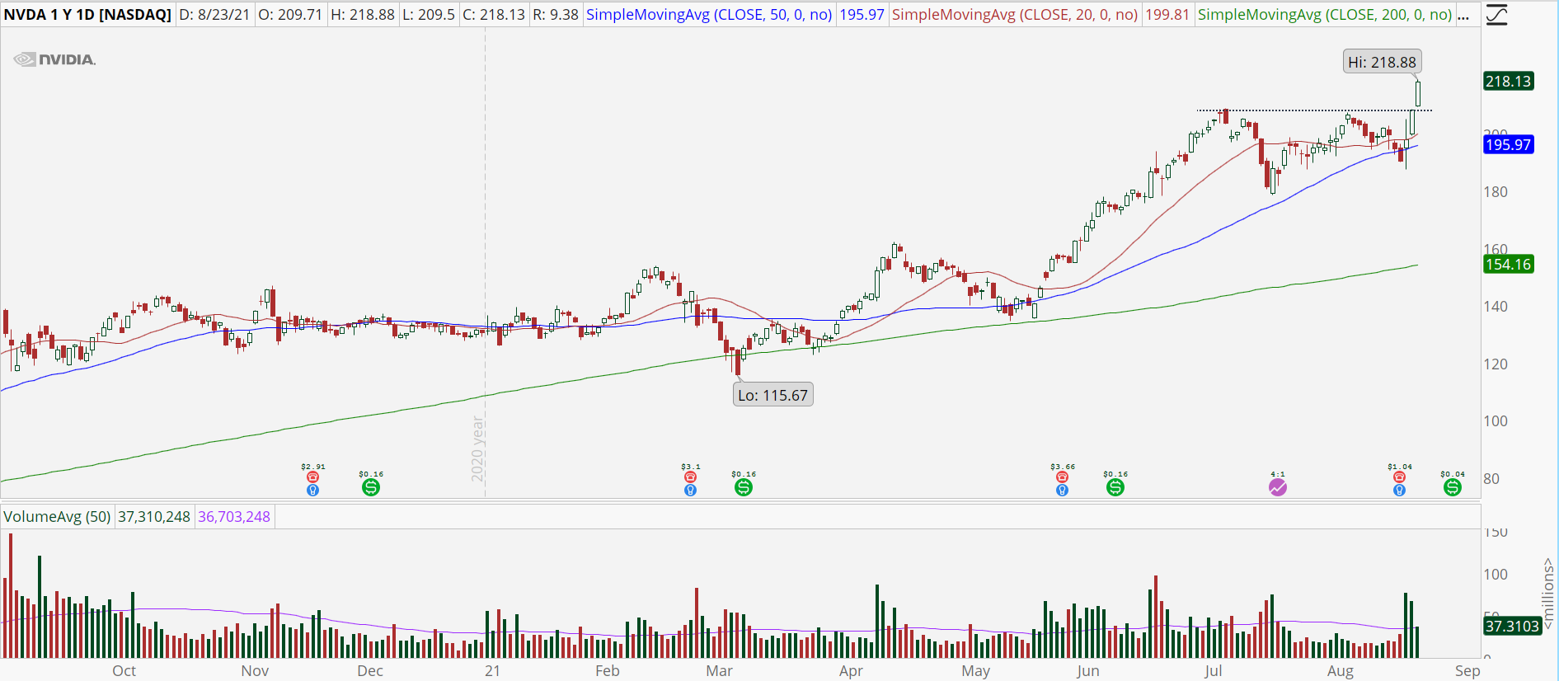1559x681 pixels.
Task: Click the Dec label on the time axis
Action: pos(370,670)
